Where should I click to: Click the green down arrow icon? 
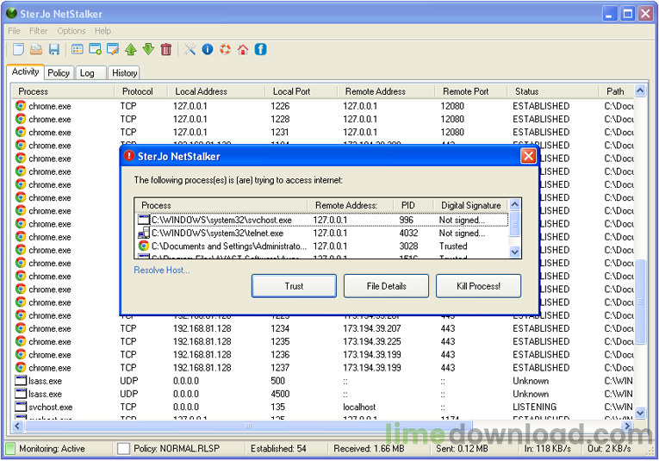[148, 49]
